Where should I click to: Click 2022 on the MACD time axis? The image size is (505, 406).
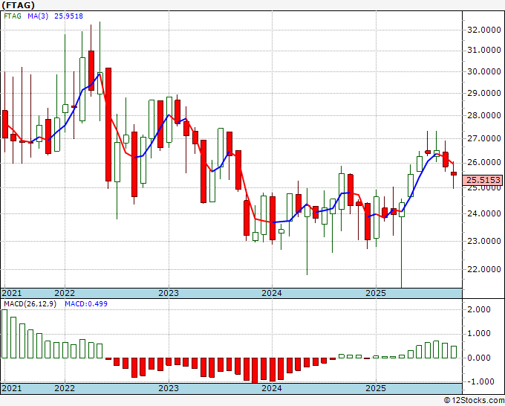[x=65, y=388]
